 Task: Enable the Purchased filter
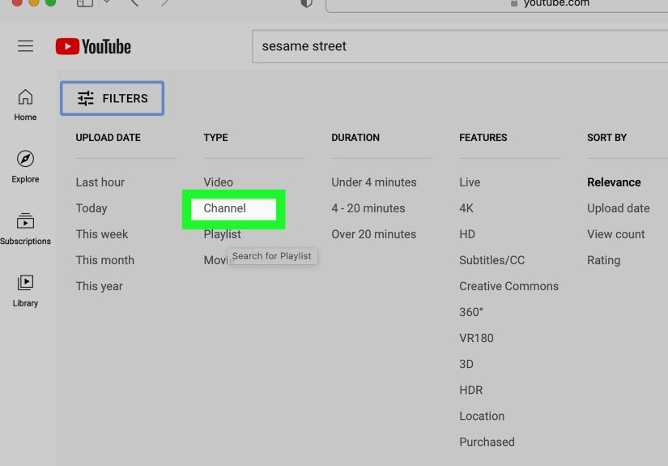(487, 442)
